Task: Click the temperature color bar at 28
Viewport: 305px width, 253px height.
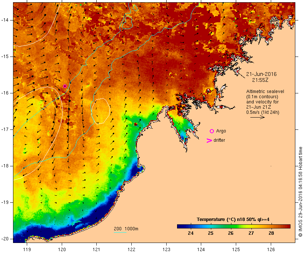Action: point(272,226)
